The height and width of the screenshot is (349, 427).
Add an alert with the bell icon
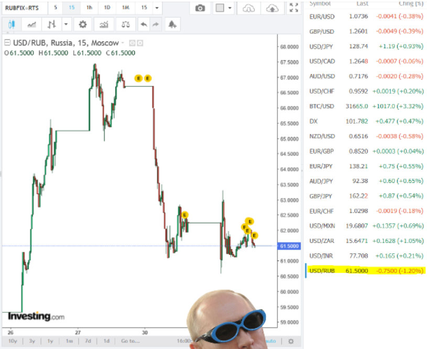(x=172, y=25)
